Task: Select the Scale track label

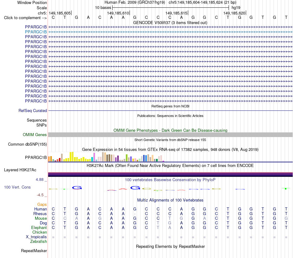Action: (42, 8)
